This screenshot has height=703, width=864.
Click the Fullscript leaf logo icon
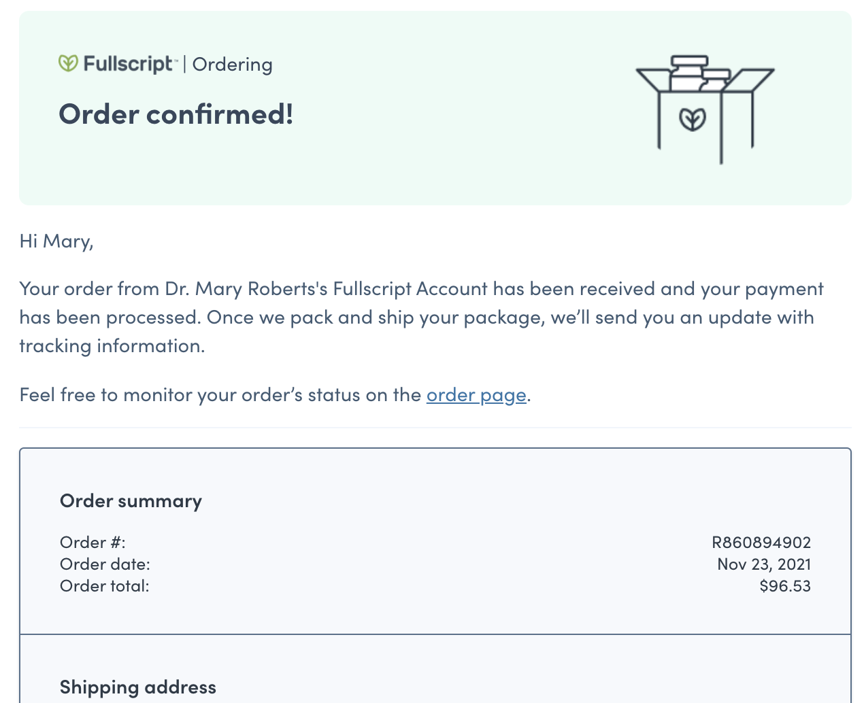pos(68,64)
